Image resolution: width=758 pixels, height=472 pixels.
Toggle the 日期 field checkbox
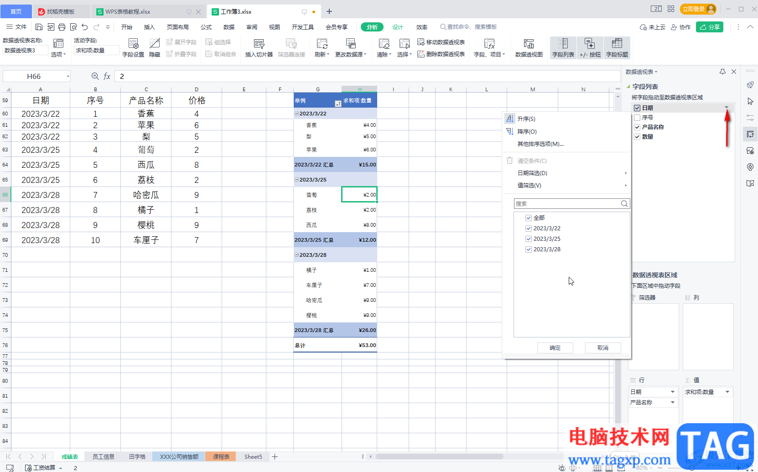(x=637, y=108)
